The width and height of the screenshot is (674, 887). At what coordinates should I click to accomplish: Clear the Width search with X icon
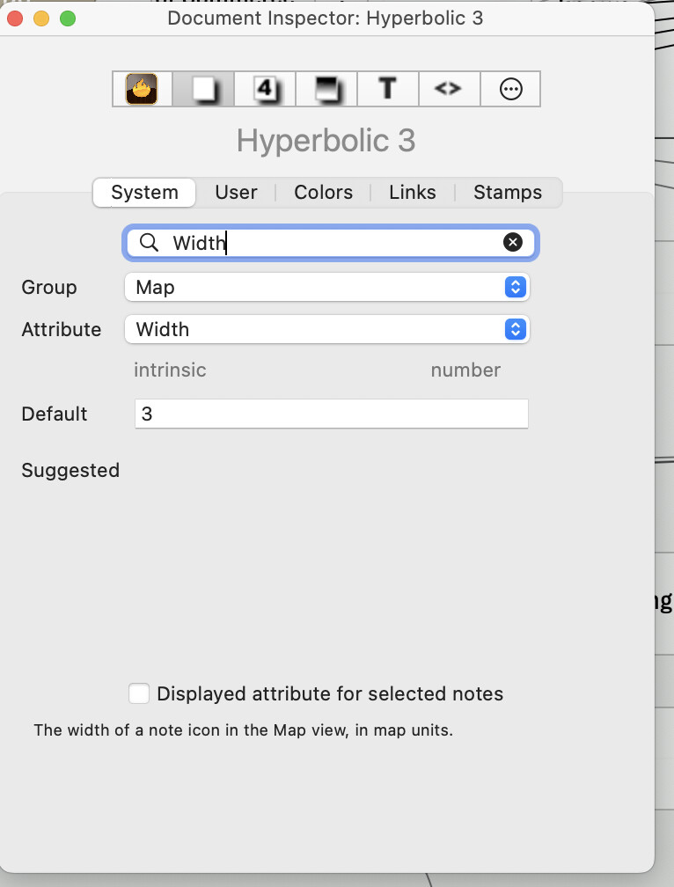tap(513, 243)
